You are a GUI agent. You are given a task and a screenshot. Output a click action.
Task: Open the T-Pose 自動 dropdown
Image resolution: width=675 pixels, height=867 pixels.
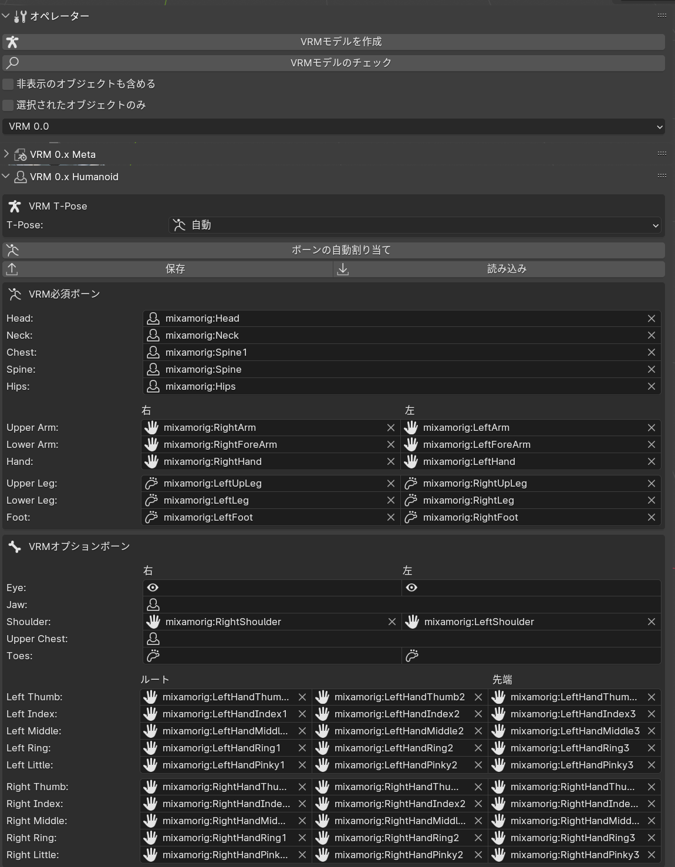click(x=414, y=225)
